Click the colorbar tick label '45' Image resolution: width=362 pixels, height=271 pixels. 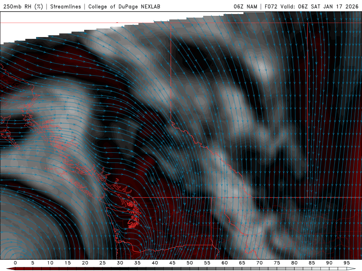point(172,263)
